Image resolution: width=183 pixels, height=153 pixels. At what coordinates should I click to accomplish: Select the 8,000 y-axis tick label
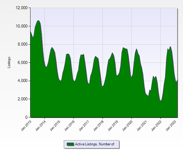tap(22, 44)
